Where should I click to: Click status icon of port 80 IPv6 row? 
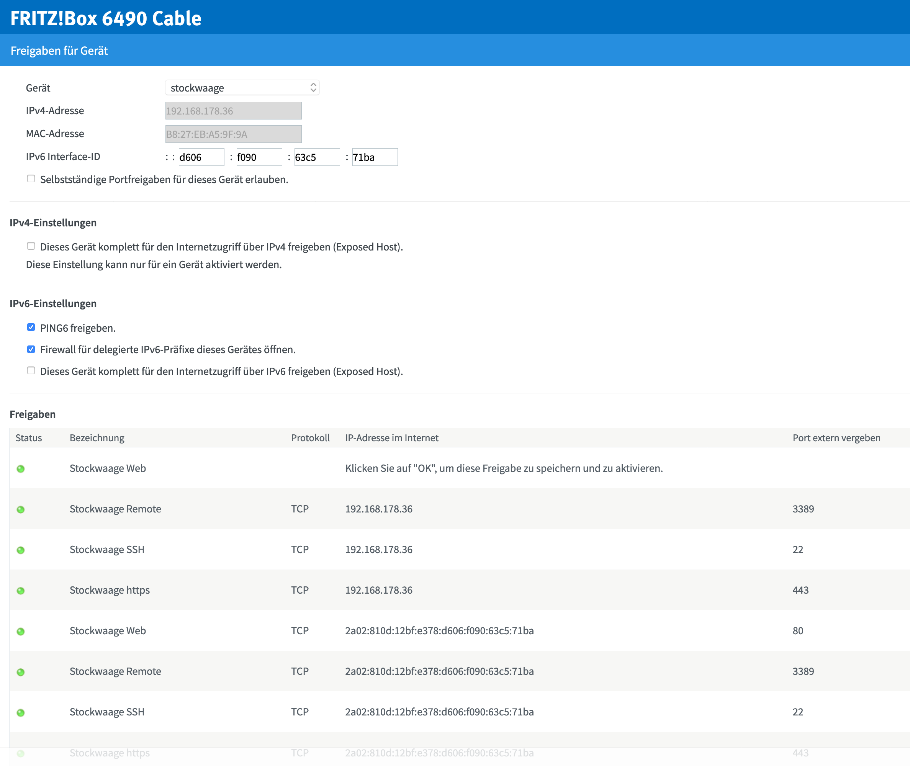point(20,632)
